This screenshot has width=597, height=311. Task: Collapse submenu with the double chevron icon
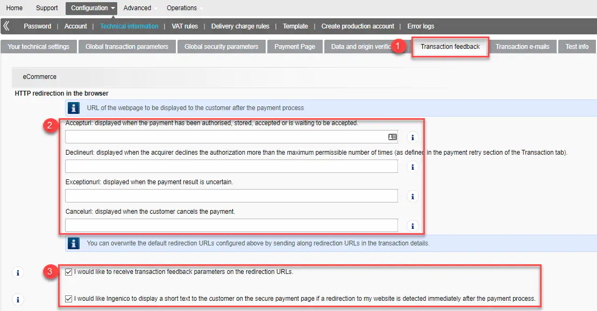[6, 26]
